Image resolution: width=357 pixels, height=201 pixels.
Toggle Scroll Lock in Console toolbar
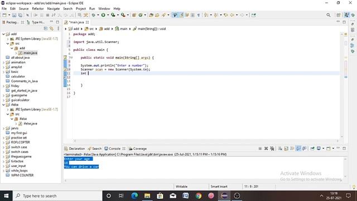pos(286,149)
